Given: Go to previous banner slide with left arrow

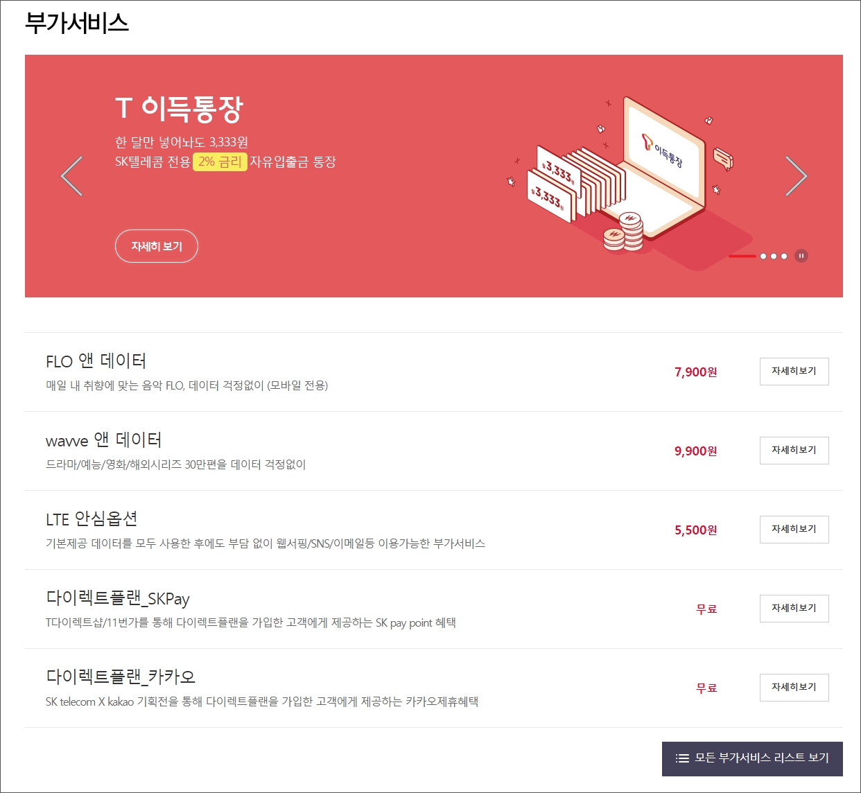Looking at the screenshot, I should tap(72, 176).
